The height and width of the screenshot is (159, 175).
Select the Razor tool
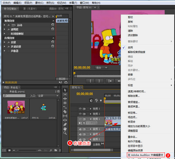click(x=65, y=112)
